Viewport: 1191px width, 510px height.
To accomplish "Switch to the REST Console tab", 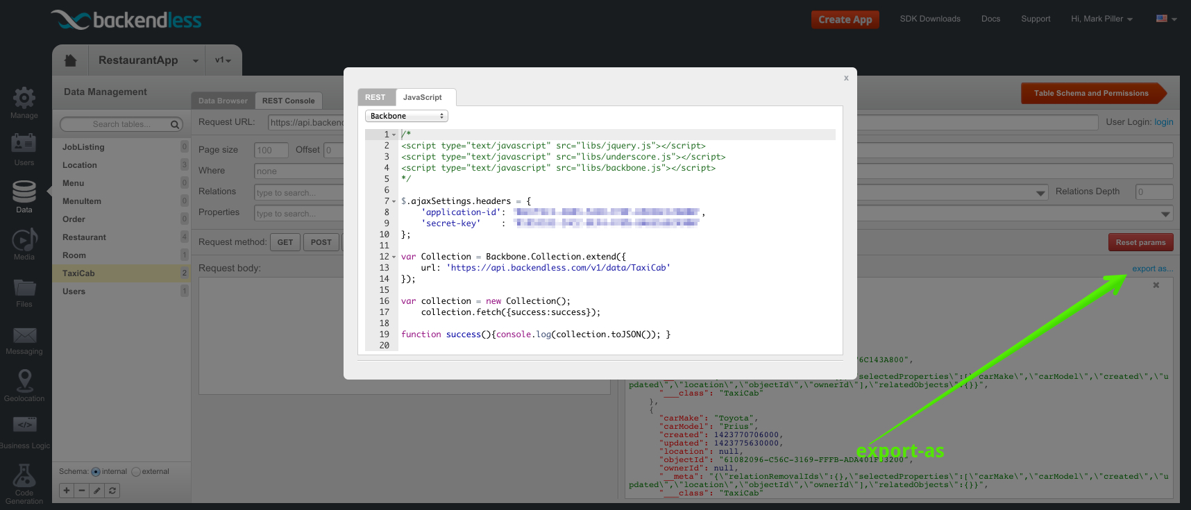I will click(x=288, y=101).
